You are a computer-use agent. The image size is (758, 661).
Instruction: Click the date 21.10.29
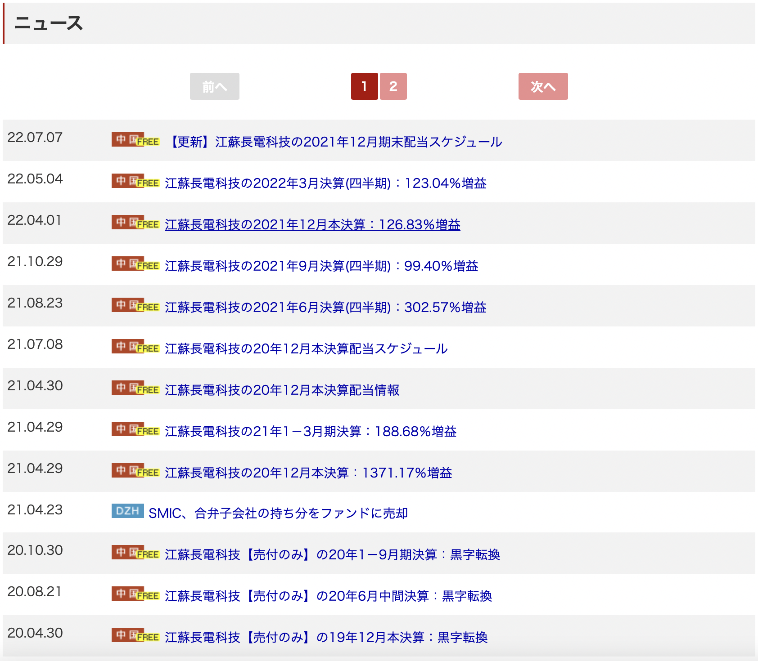pyautogui.click(x=35, y=262)
